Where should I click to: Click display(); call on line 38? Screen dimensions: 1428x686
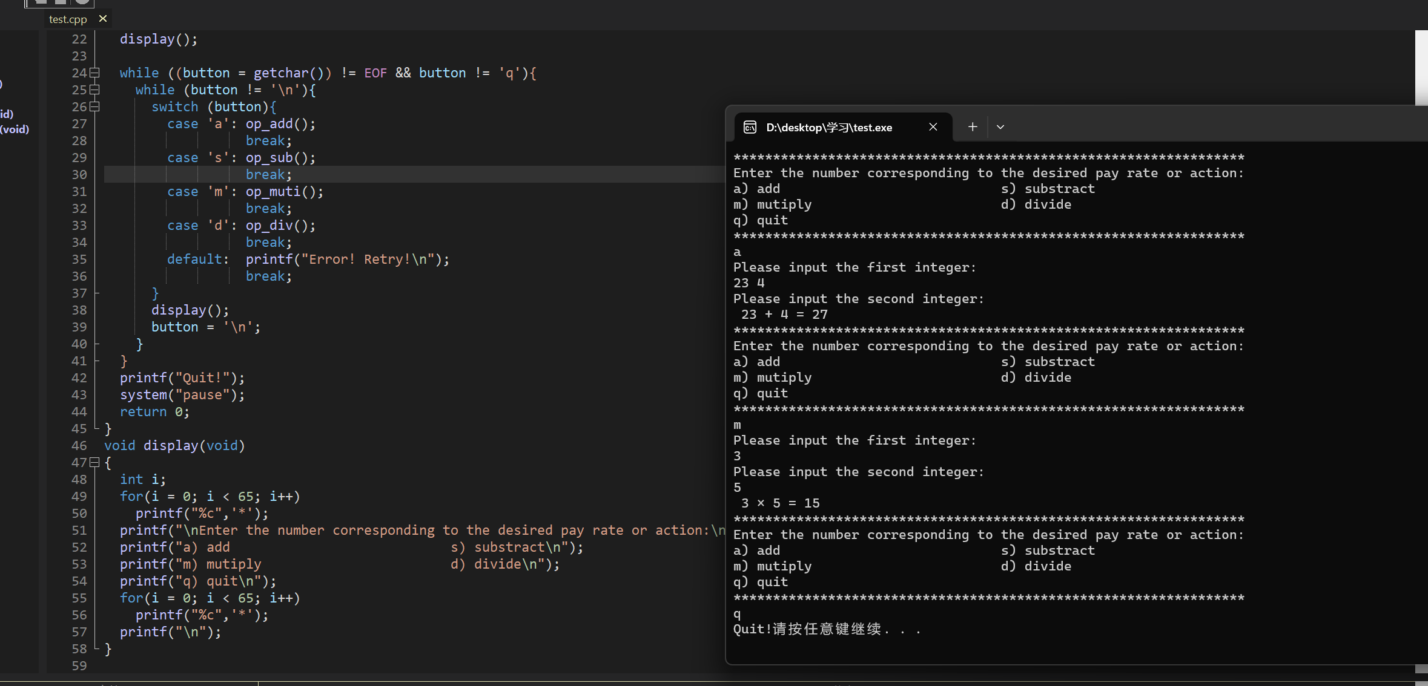pyautogui.click(x=190, y=310)
